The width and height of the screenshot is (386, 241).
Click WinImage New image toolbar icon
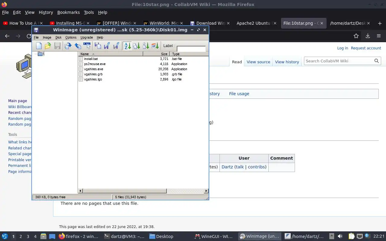pyautogui.click(x=39, y=46)
